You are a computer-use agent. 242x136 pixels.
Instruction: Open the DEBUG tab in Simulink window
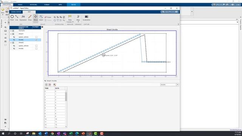20,5
